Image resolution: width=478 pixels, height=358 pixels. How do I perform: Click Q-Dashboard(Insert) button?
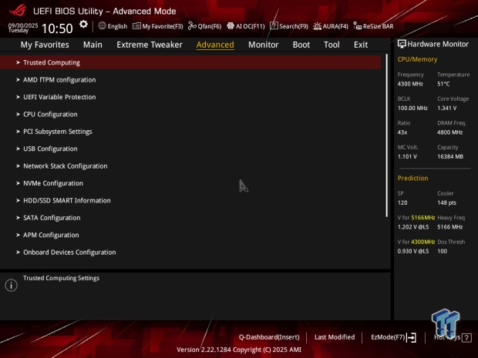click(x=268, y=337)
